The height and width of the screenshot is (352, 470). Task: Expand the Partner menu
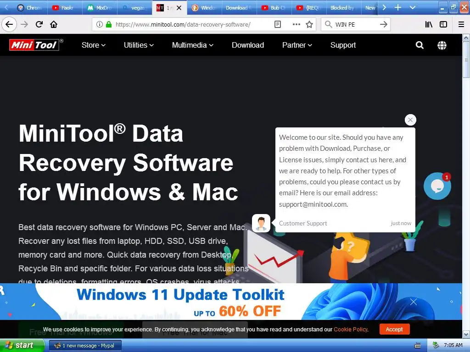pyautogui.click(x=297, y=45)
